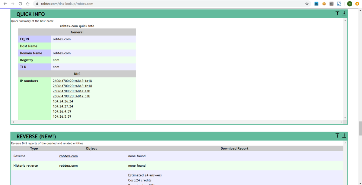Select the Download Report column header

click(x=234, y=148)
